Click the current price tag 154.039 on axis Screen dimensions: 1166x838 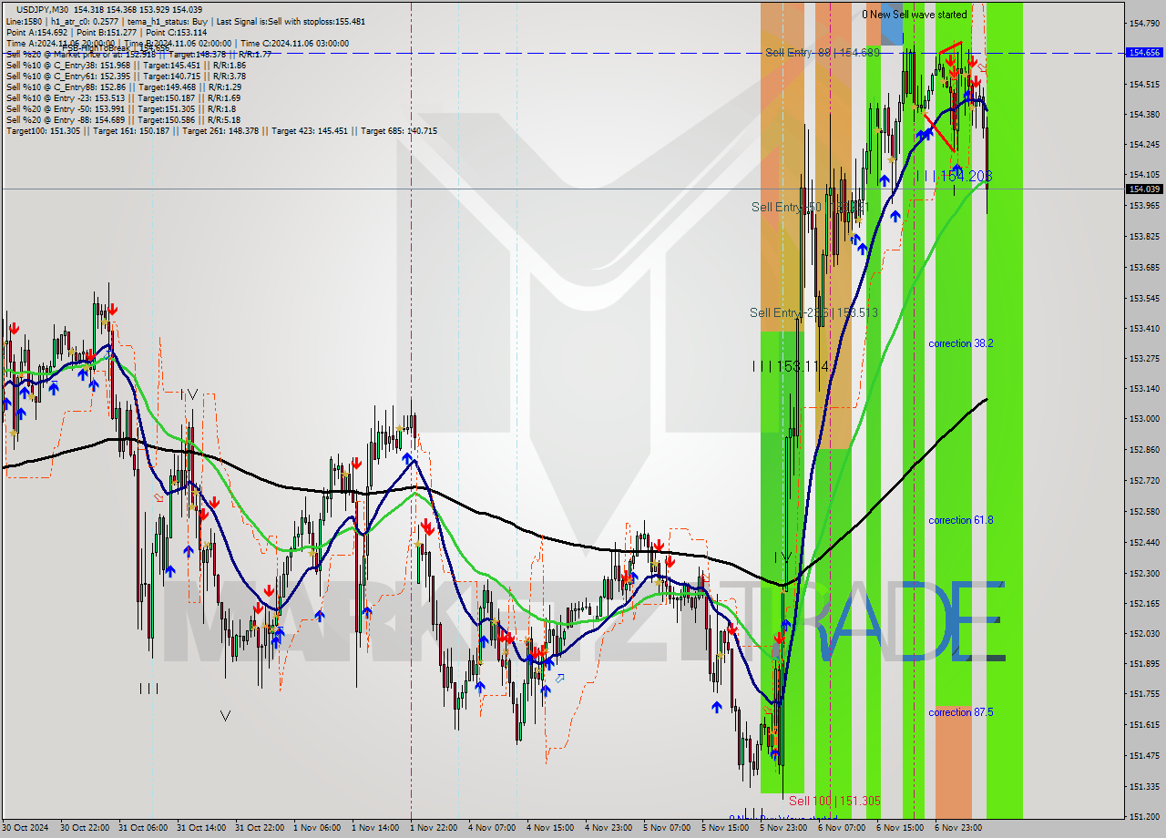(x=1144, y=189)
